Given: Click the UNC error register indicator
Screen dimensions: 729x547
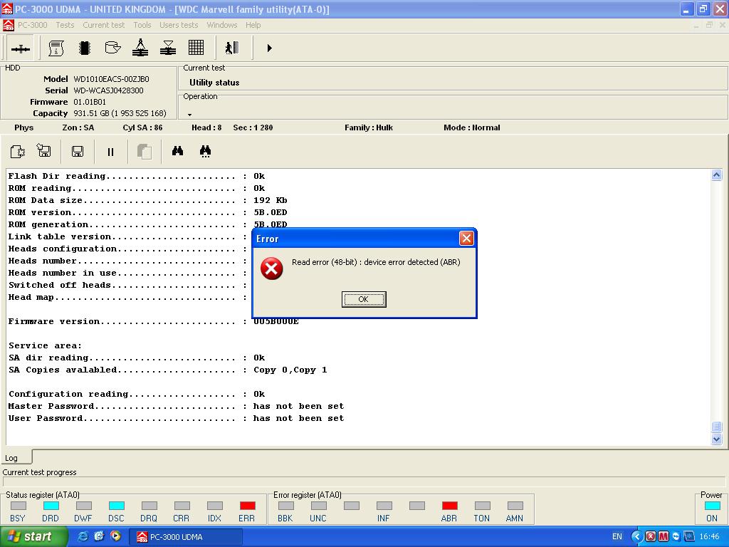Looking at the screenshot, I should pos(318,506).
